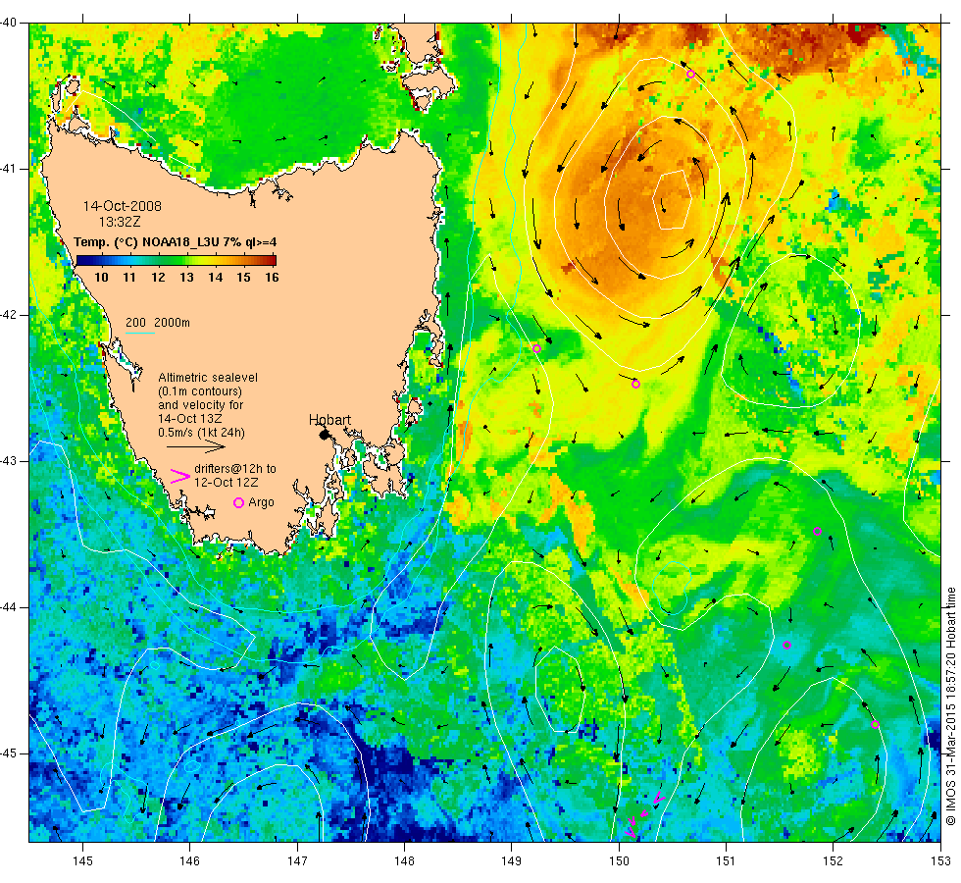
Task: Click the colorbar value 12
Action: pos(158,277)
